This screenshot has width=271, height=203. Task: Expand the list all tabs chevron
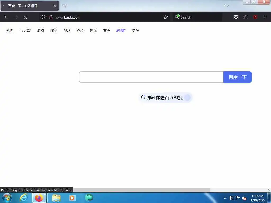(227, 6)
